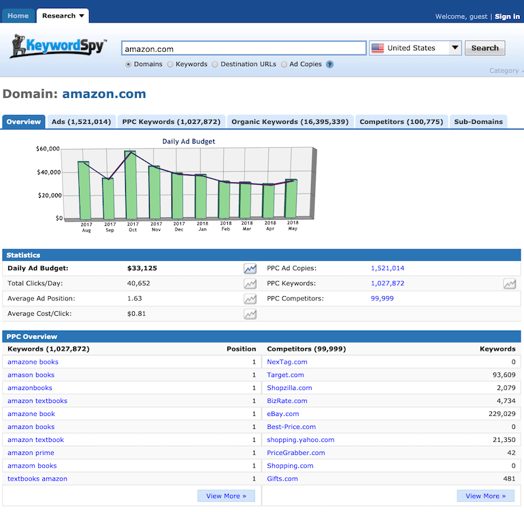The width and height of the screenshot is (524, 512).
Task: Select the Domains radio button
Action: tap(129, 64)
